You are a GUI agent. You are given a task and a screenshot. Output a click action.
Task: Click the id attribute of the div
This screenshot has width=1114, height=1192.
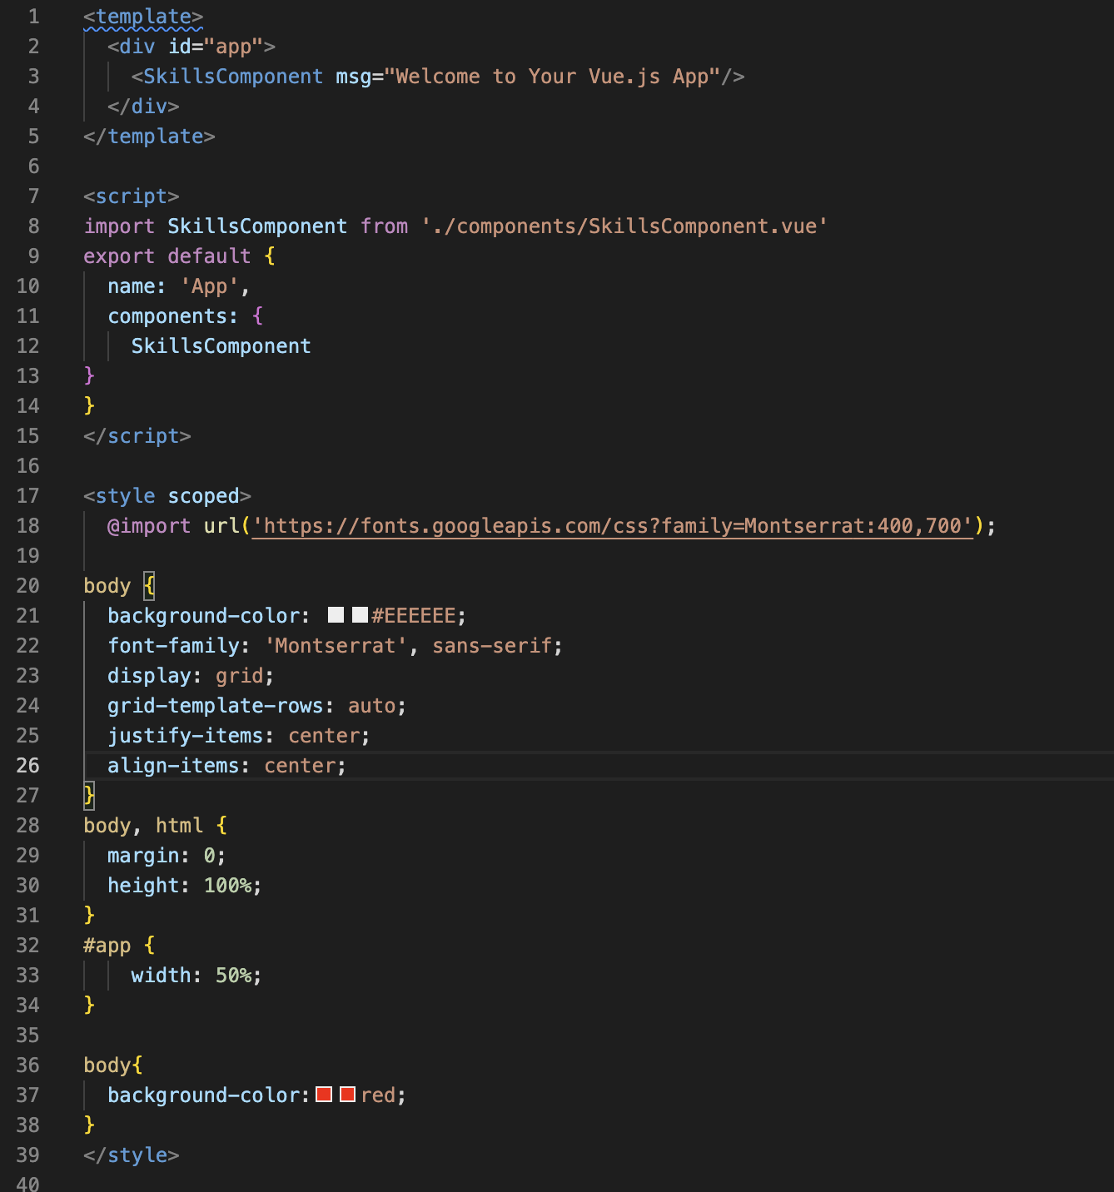pyautogui.click(x=180, y=47)
